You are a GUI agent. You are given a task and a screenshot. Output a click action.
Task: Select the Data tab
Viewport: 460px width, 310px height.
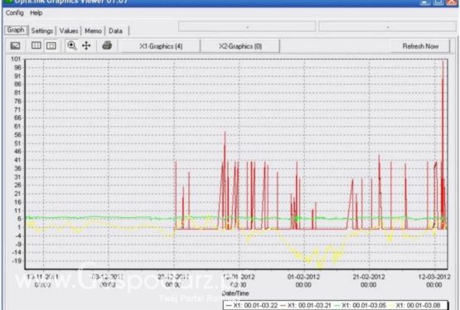(x=115, y=31)
